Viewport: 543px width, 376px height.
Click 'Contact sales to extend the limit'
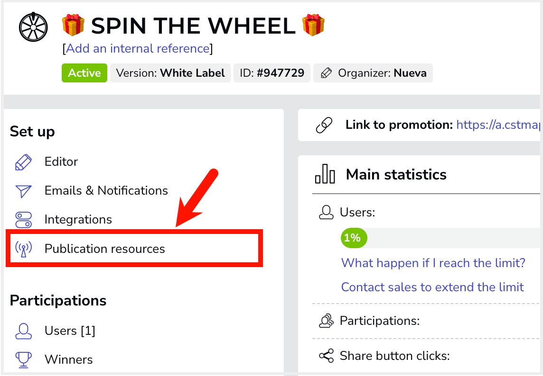432,287
